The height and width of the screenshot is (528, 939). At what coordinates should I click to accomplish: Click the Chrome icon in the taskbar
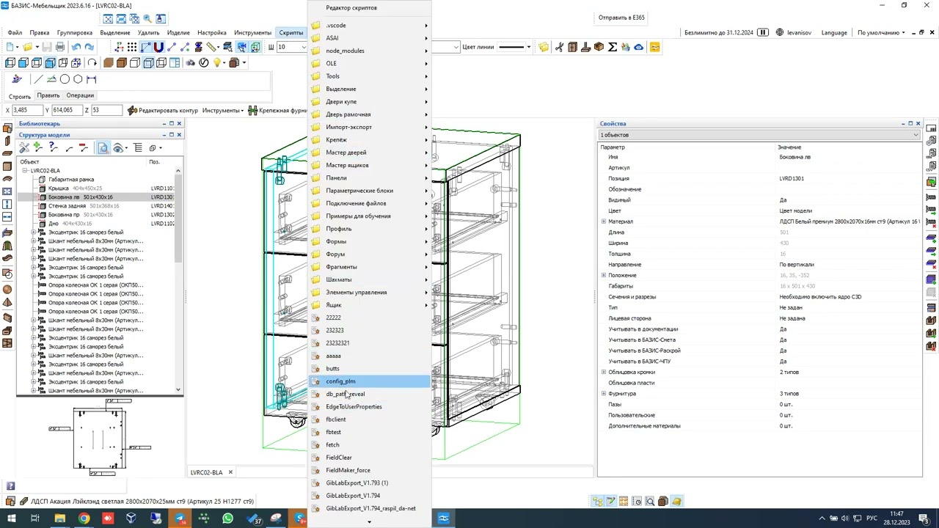(x=84, y=518)
